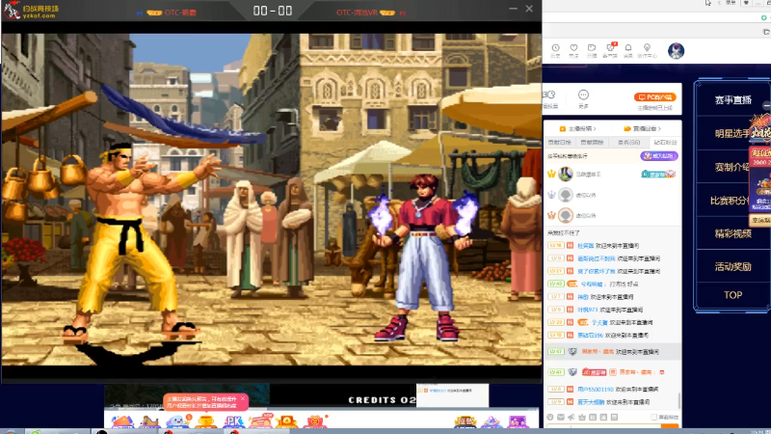Click the chat message input field

pos(603,426)
